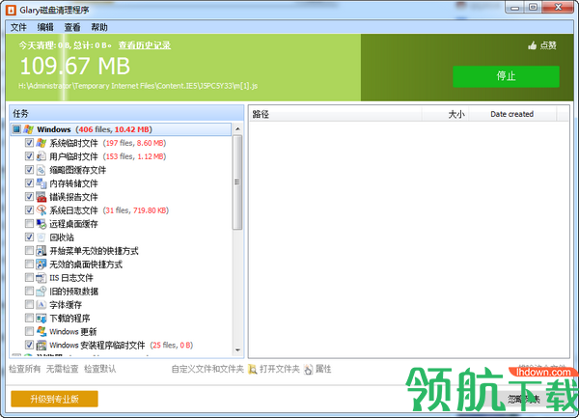Select Windows 安装程序临时文件 row text
Image resolution: width=579 pixels, height=418 pixels.
pos(97,346)
